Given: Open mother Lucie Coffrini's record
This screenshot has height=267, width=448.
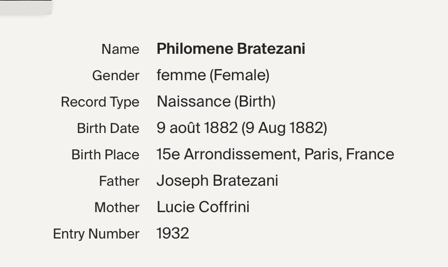Looking at the screenshot, I should [203, 207].
